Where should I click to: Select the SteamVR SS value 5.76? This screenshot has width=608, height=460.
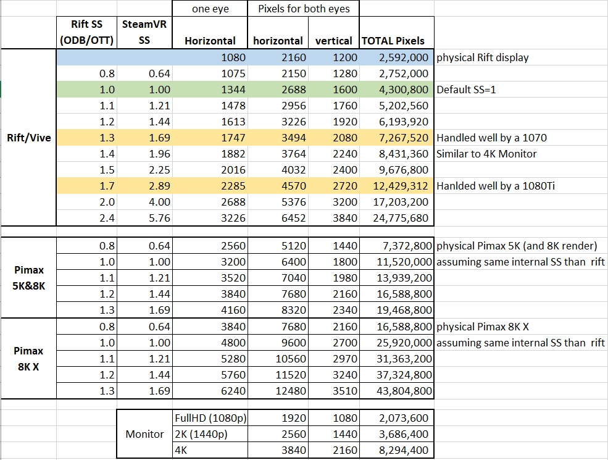(x=144, y=218)
